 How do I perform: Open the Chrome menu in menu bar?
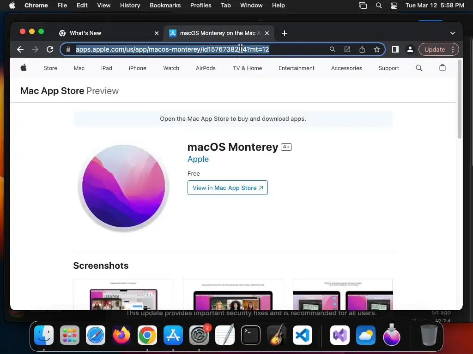36,6
